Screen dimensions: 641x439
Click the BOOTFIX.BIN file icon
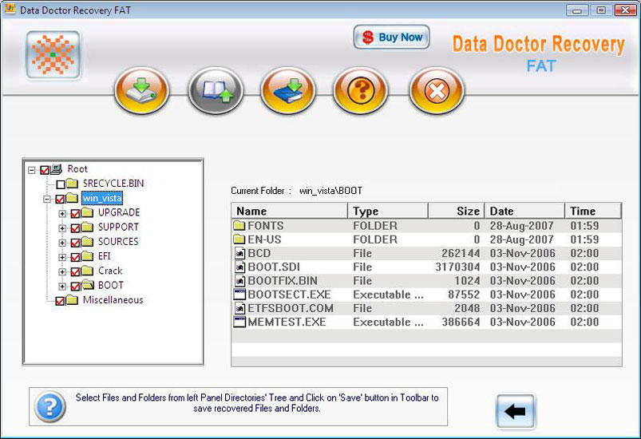pyautogui.click(x=240, y=281)
